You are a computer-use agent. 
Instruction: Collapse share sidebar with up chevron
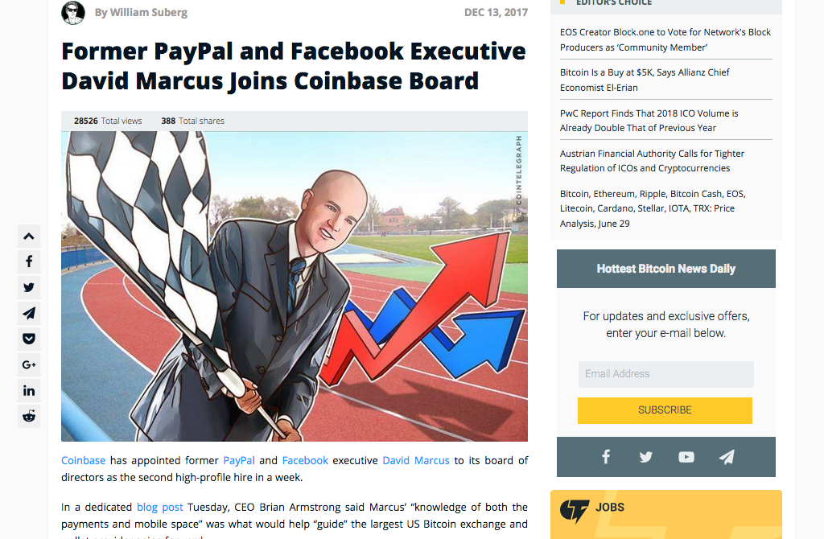coord(29,237)
